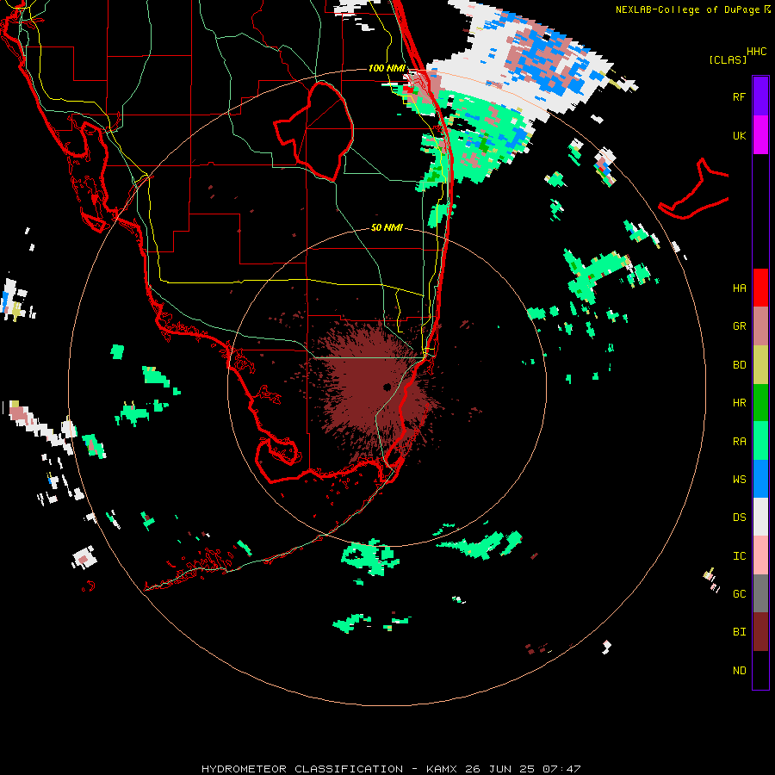Image resolution: width=775 pixels, height=775 pixels.
Task: Click the HA legend label
Action: (x=739, y=288)
